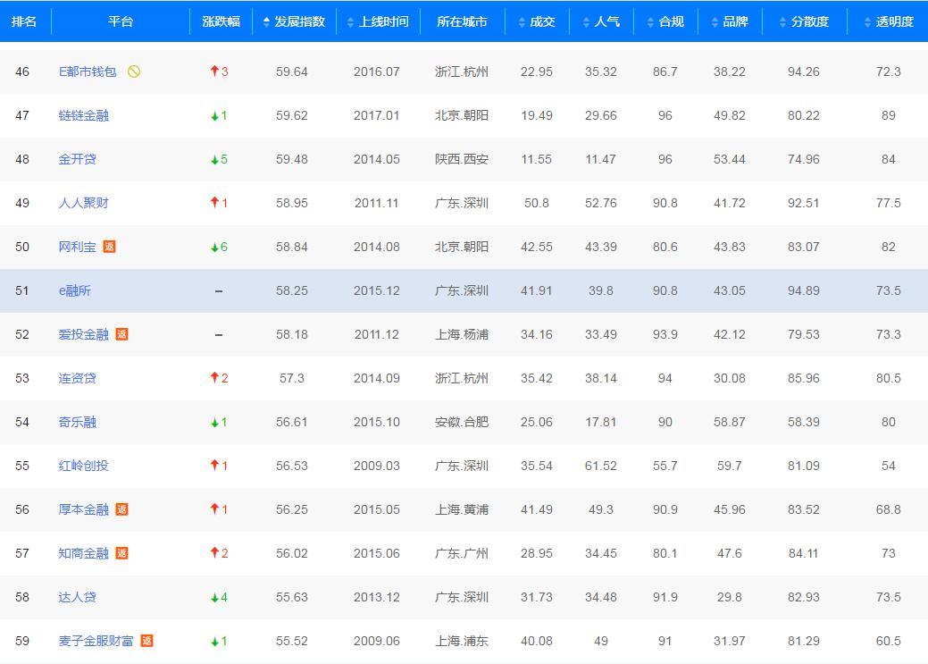Select the 排名 column header

(x=25, y=21)
